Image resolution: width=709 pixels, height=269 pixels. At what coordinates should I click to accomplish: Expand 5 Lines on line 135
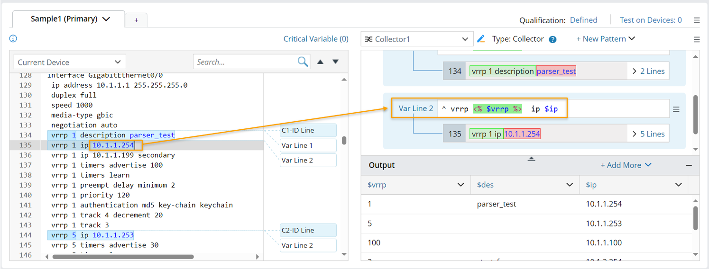pyautogui.click(x=648, y=134)
